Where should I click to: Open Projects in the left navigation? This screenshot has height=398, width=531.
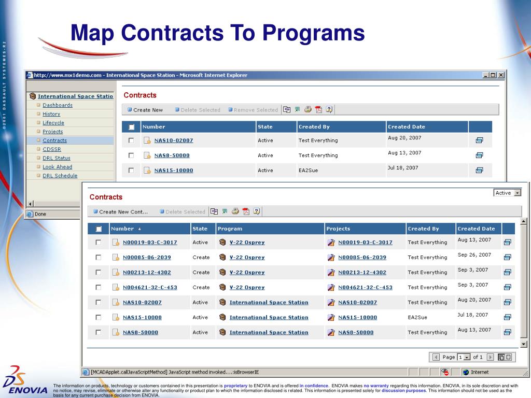[x=53, y=132]
